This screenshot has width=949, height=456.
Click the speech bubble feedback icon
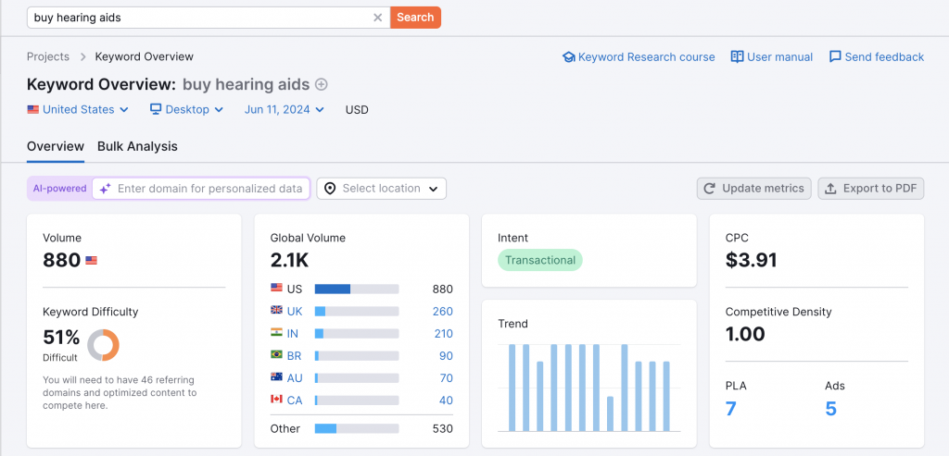835,56
